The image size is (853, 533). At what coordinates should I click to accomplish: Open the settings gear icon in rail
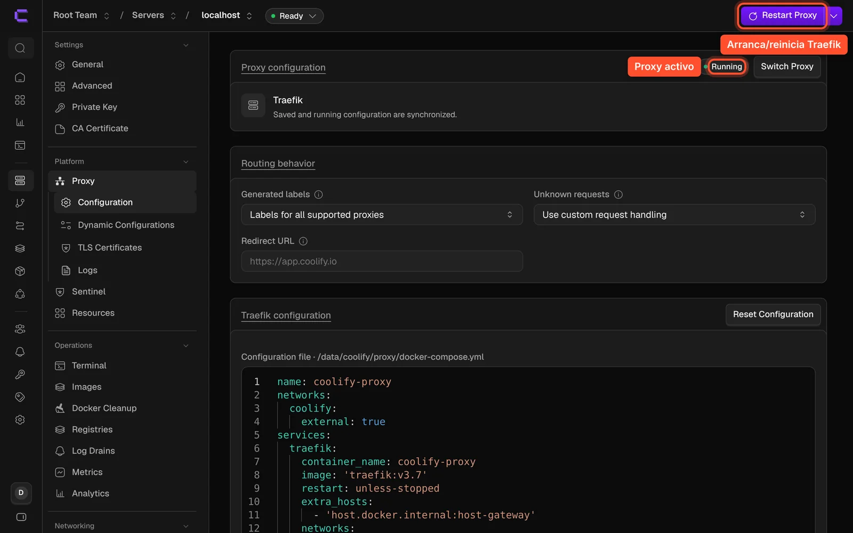pos(20,419)
